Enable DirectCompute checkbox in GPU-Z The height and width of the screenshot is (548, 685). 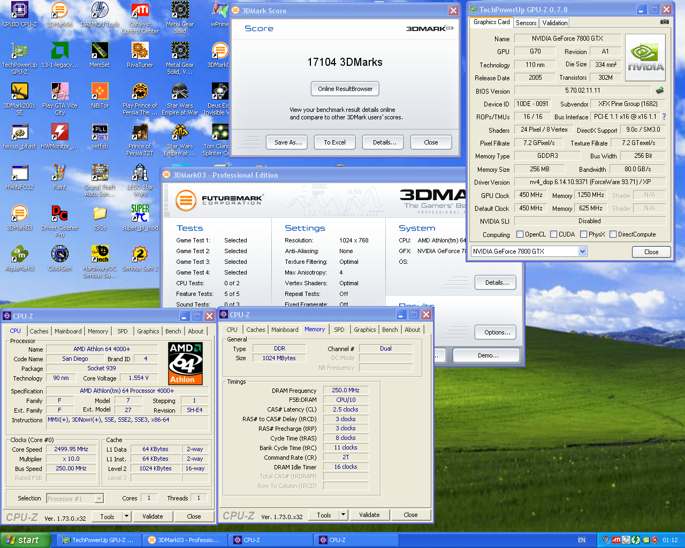pos(613,234)
